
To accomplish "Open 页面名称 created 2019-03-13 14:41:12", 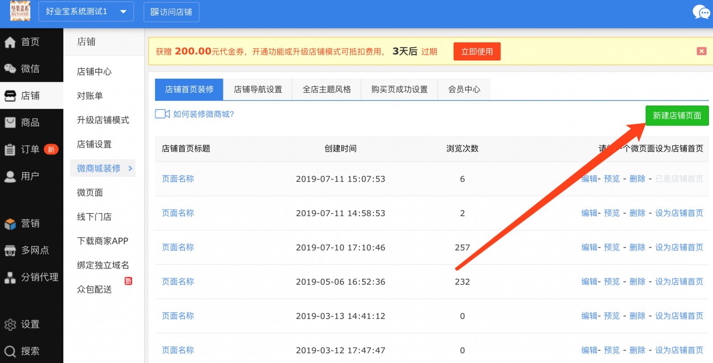I will (178, 316).
